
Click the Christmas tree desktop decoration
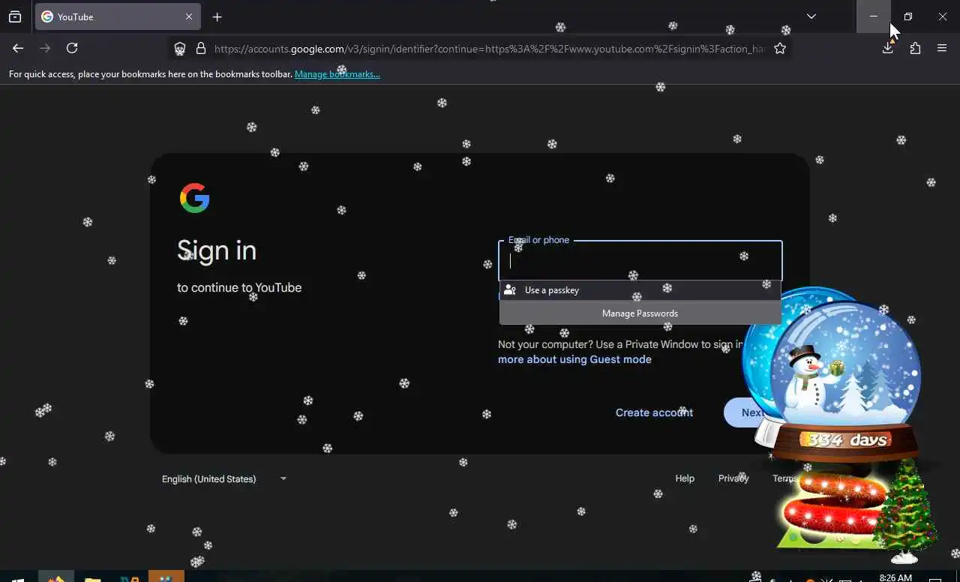[x=907, y=511]
